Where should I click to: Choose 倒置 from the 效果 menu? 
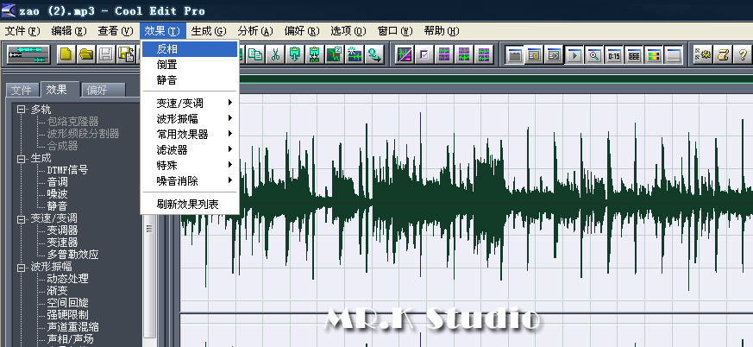click(x=190, y=65)
